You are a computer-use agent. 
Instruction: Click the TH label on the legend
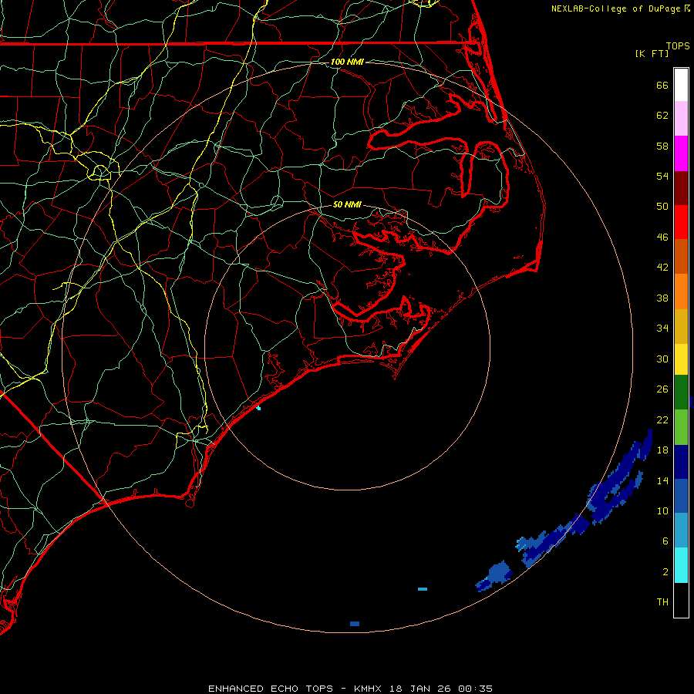pos(662,602)
